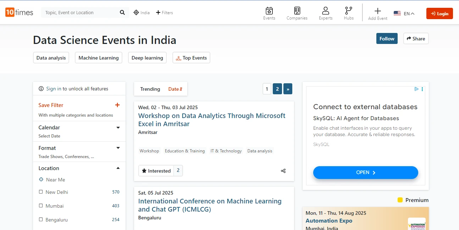Click the Near Me location icon

[41, 180]
